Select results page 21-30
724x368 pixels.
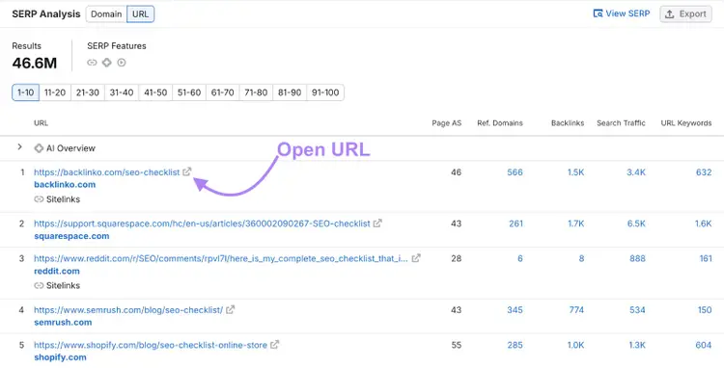(x=88, y=92)
